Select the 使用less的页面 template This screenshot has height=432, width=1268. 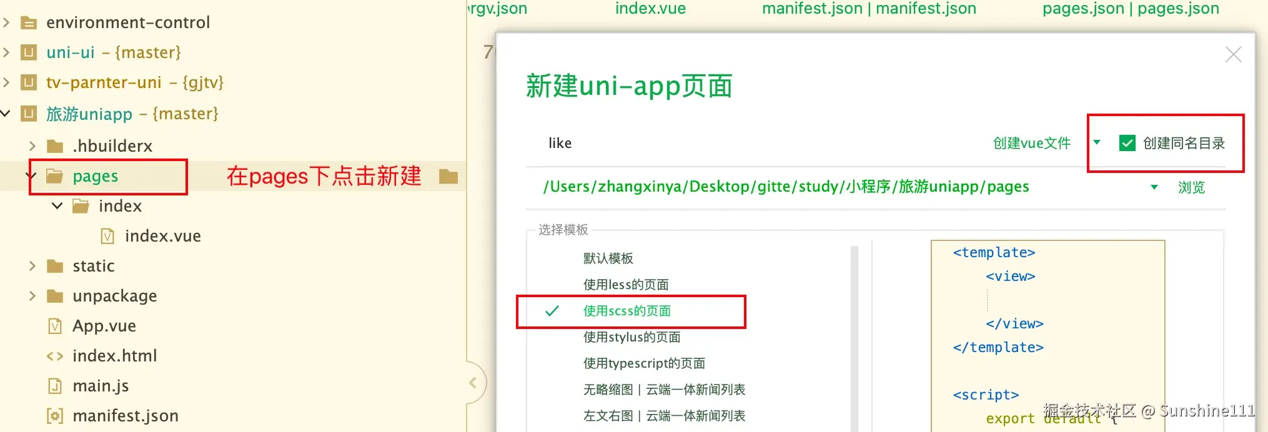coord(626,285)
